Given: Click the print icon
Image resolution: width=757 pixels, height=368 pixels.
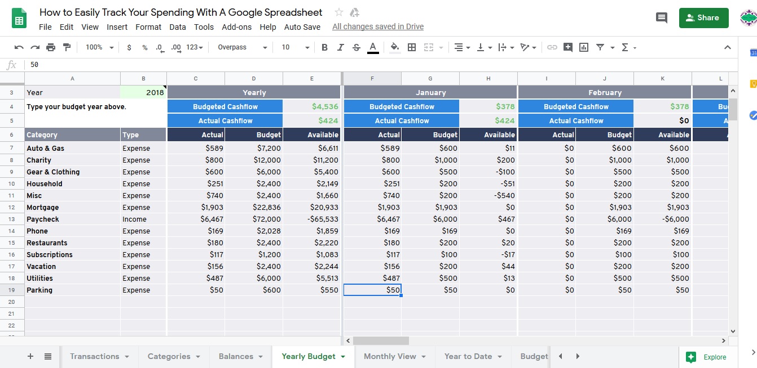Looking at the screenshot, I should (x=51, y=47).
